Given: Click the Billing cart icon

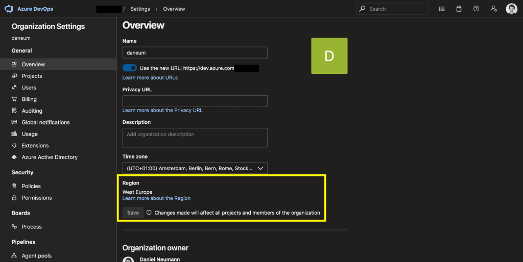Looking at the screenshot, I should pyautogui.click(x=14, y=99).
